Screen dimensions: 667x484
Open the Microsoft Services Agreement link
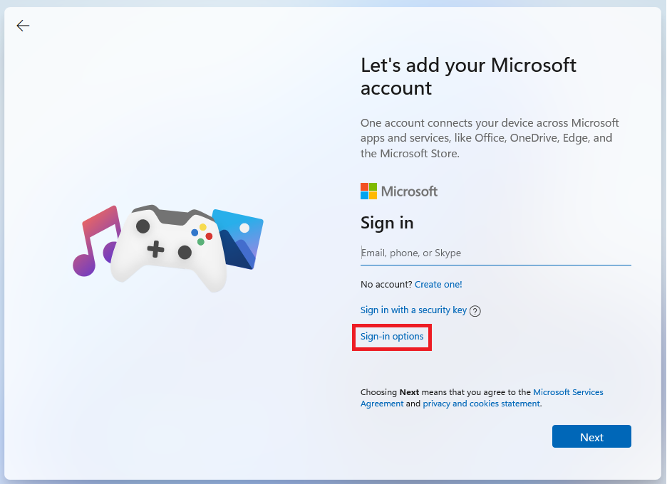482,398
